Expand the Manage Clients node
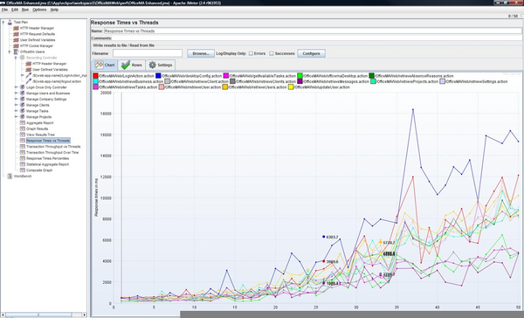Viewport: 524px width, 318px height. 16,105
